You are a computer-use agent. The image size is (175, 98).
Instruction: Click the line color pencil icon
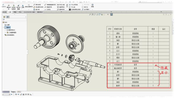21,94
